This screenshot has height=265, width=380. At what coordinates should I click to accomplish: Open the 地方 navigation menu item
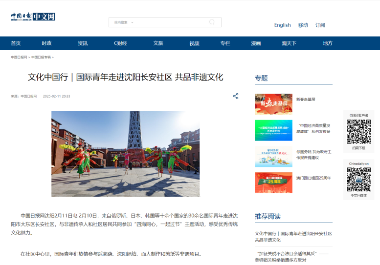tap(327, 43)
